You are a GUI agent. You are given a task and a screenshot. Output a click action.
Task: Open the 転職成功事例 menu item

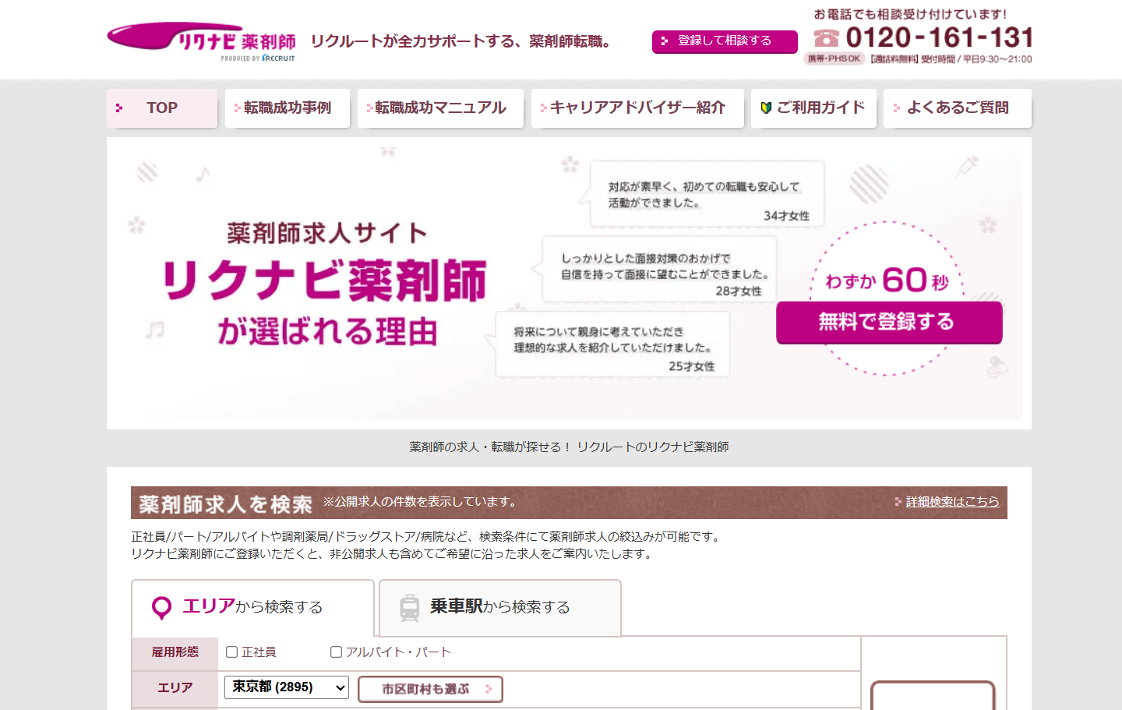[287, 108]
